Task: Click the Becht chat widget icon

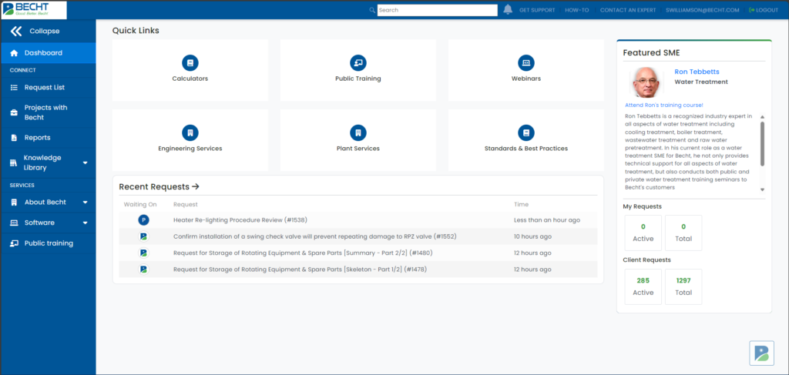Action: [x=761, y=353]
